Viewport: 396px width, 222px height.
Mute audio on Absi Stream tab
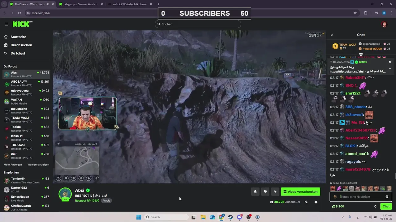tap(48, 4)
